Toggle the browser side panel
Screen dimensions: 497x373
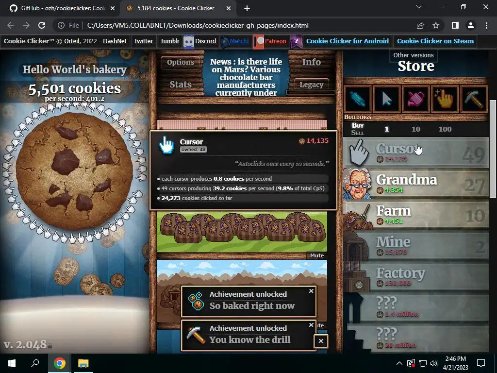click(455, 25)
